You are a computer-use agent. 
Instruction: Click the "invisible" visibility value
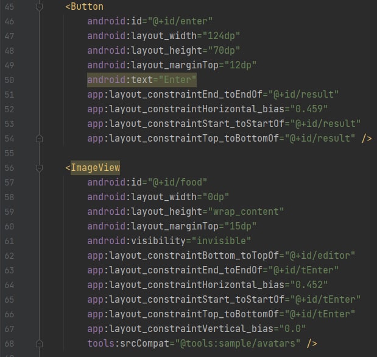click(221, 241)
